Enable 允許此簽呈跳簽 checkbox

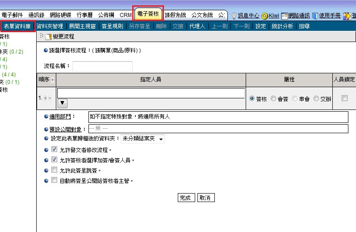coord(54,170)
